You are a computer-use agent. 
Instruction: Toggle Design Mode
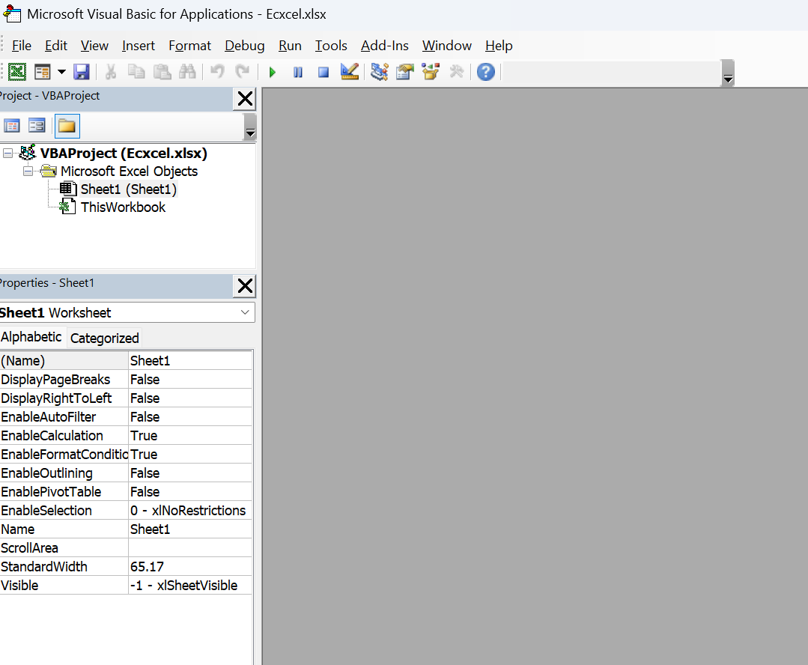349,71
